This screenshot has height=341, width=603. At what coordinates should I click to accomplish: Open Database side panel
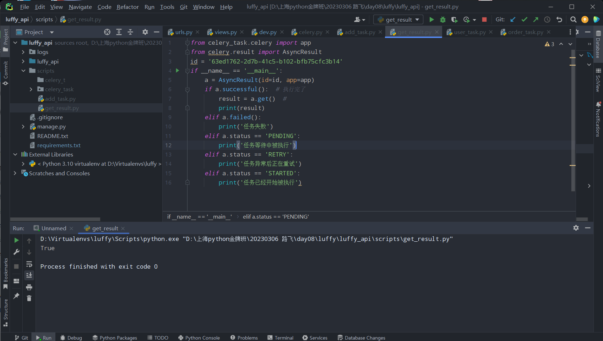tap(598, 44)
